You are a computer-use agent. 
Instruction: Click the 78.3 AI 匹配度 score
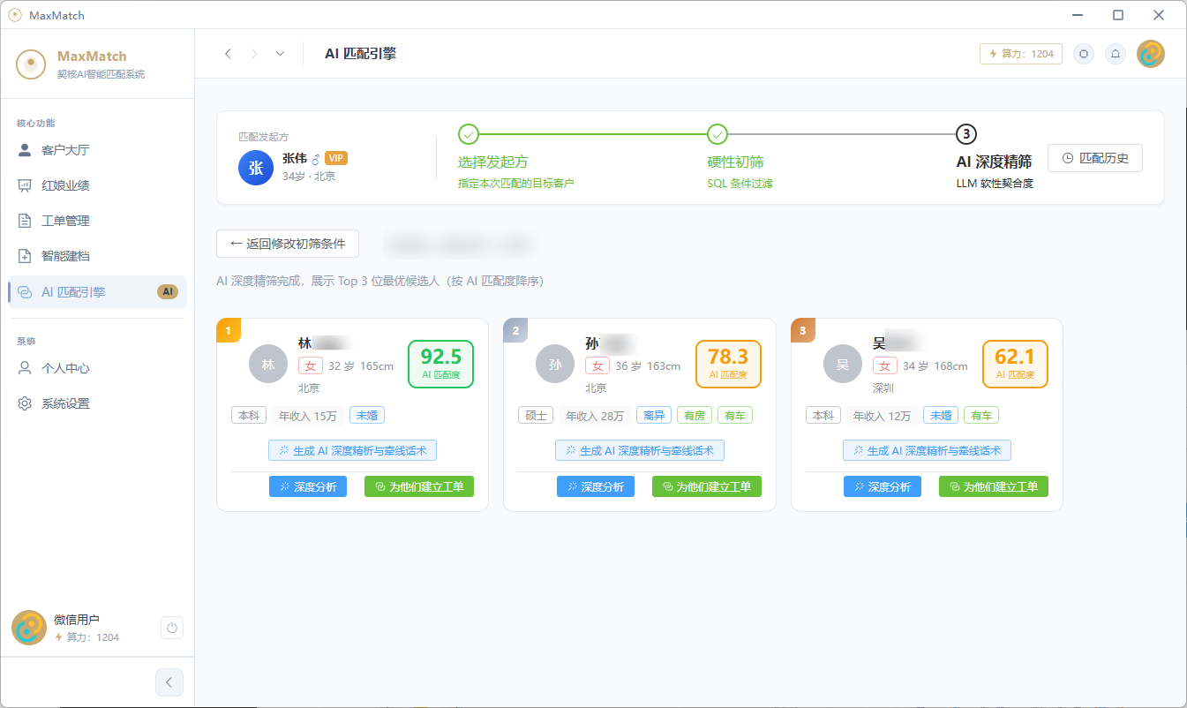point(728,364)
